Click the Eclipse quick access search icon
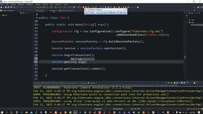Image resolution: width=203 pixels, height=114 pixels. pos(194,7)
